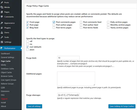The height and width of the screenshot is (110, 137).
Task: Click the Posts pushpin icon
Action: 2,2
